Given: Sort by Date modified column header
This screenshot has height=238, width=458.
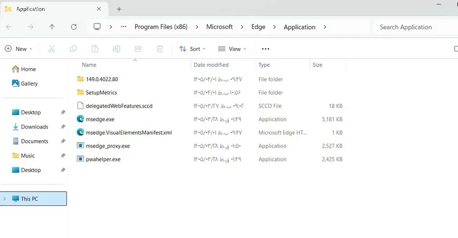Looking at the screenshot, I should click(211, 65).
